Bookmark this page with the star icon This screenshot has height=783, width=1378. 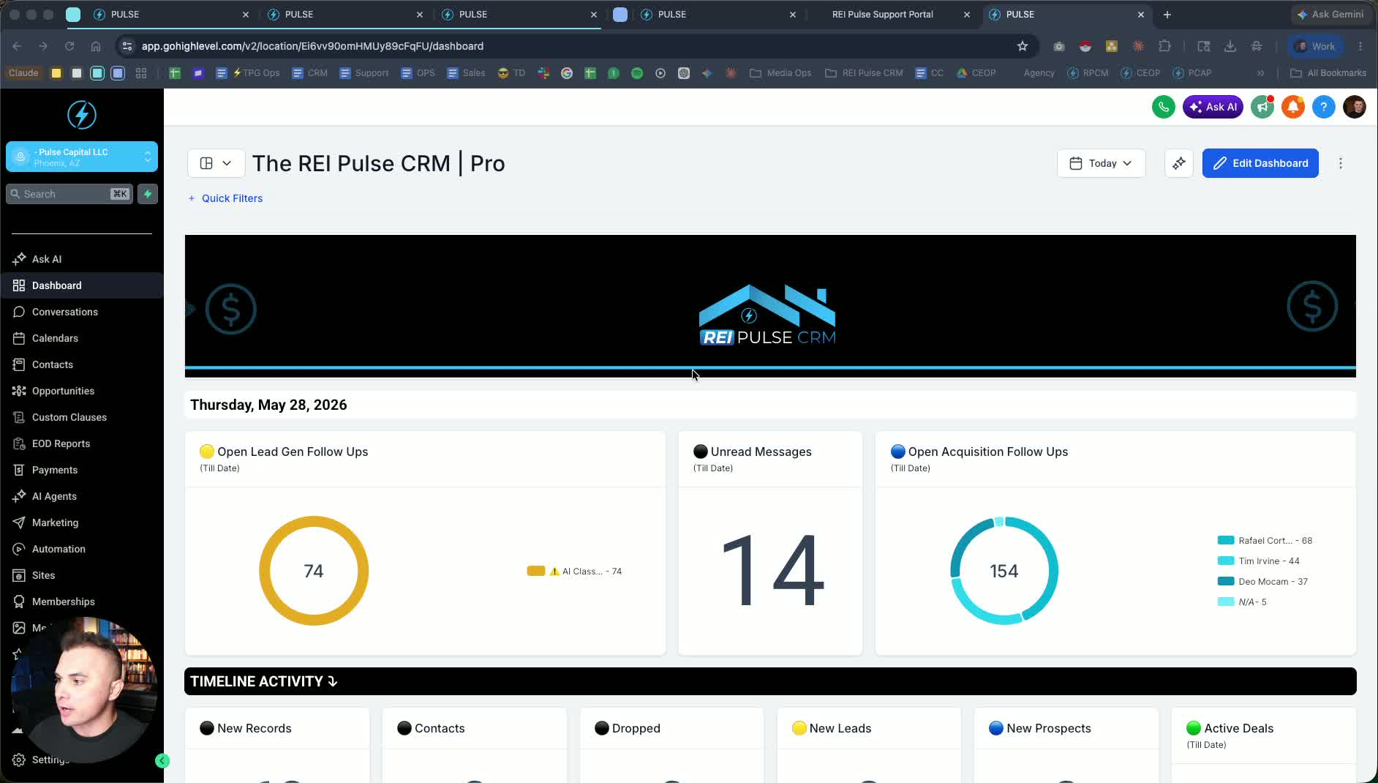coord(1023,46)
